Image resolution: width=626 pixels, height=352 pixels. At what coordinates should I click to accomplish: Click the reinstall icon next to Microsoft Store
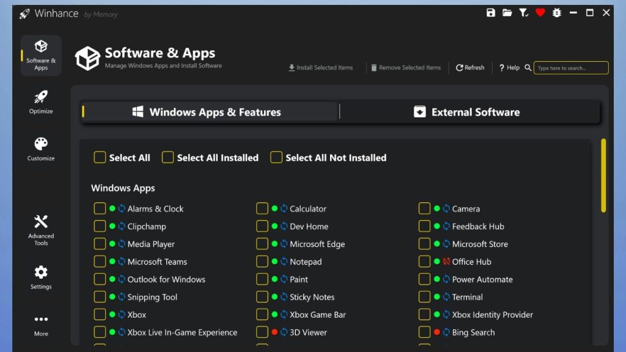click(x=446, y=244)
